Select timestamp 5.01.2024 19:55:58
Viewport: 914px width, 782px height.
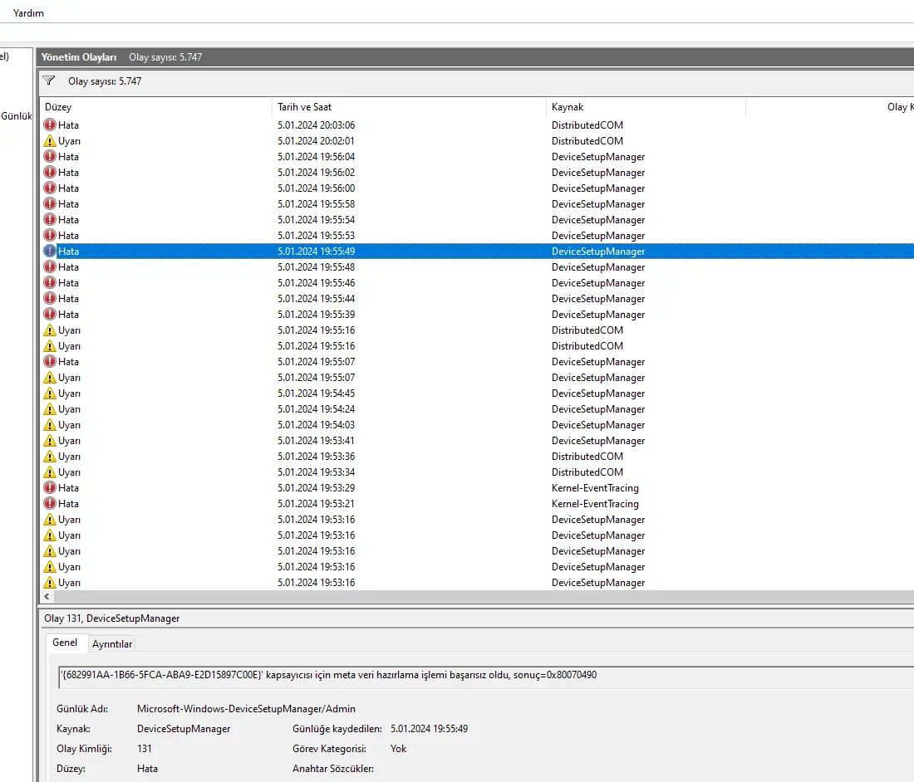[x=316, y=203]
